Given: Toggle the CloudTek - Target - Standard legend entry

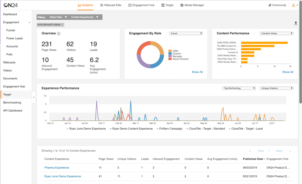Looking at the screenshot, I should pyautogui.click(x=206, y=129).
